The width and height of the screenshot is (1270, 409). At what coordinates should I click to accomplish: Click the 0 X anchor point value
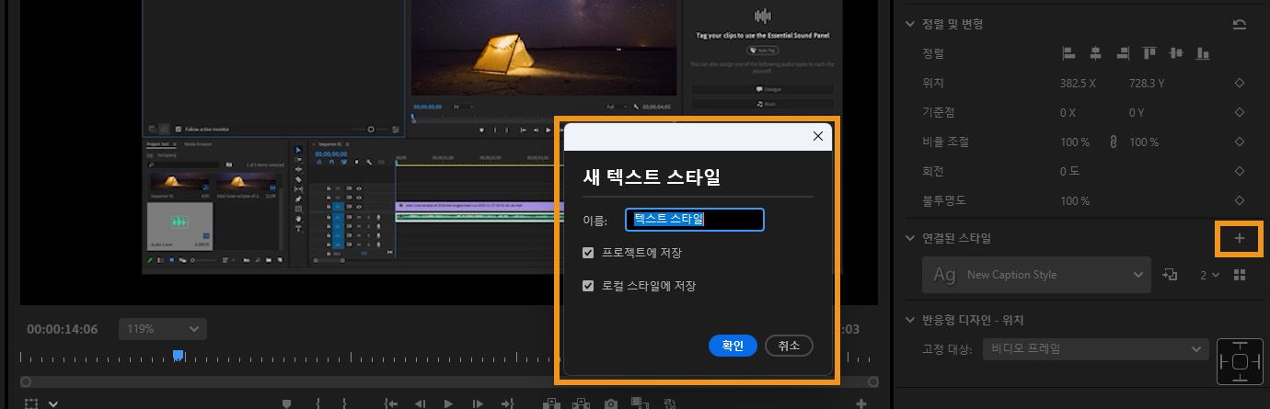click(x=1068, y=112)
